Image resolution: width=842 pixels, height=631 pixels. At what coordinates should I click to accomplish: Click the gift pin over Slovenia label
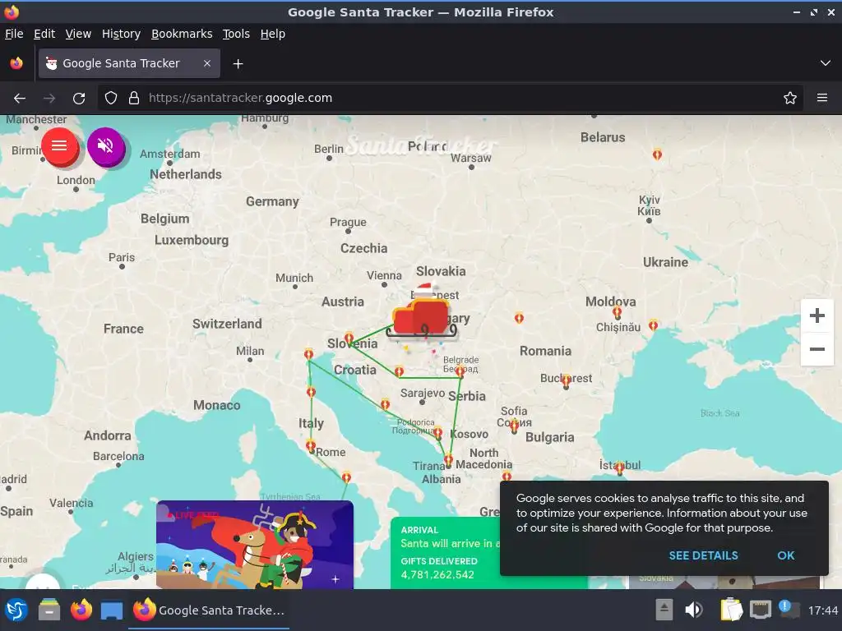point(349,338)
